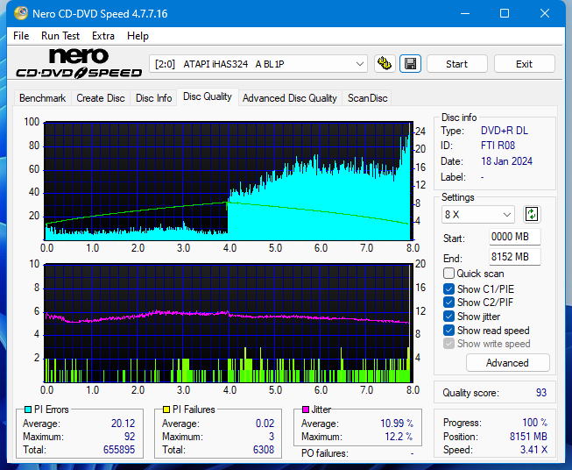
Task: Click the yellow PI Failures legend swatch
Action: click(166, 409)
